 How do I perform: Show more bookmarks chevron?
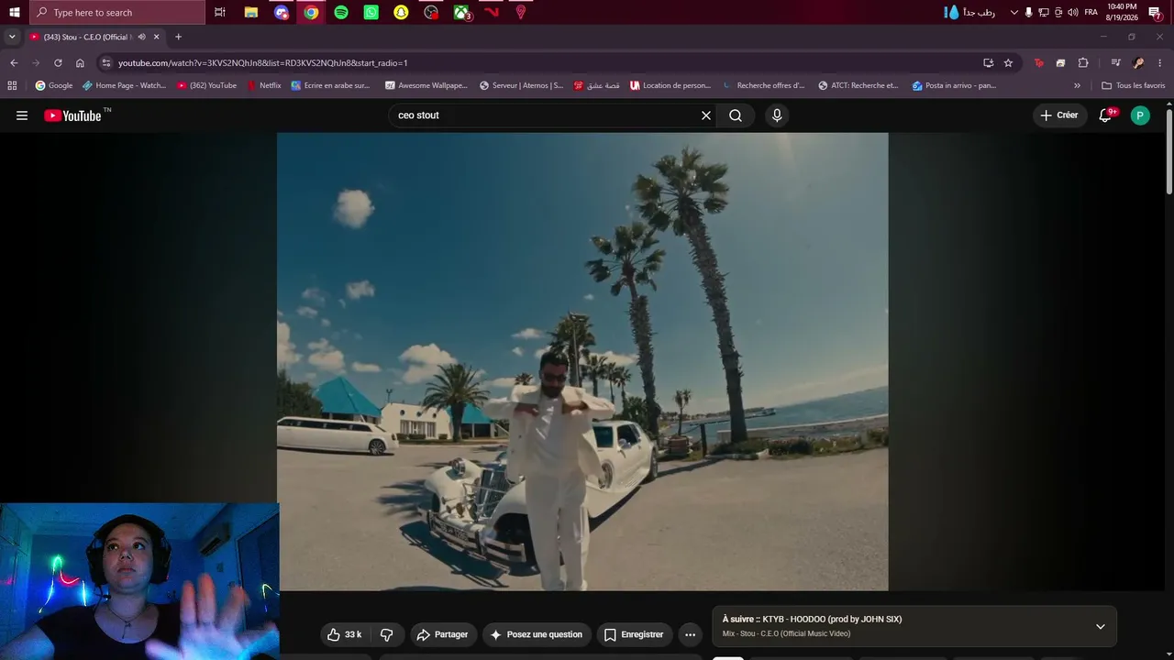point(1077,85)
